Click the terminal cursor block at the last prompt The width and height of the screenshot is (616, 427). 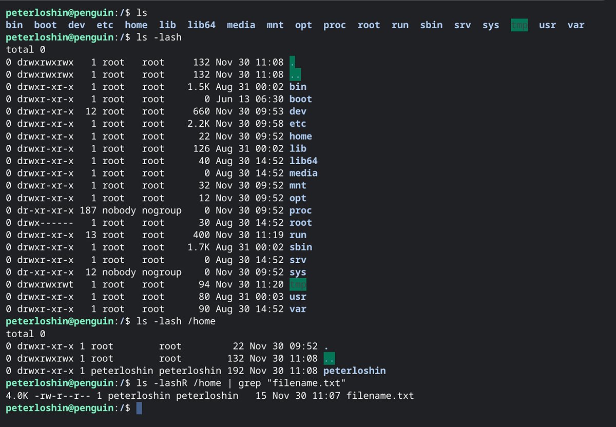[139, 408]
